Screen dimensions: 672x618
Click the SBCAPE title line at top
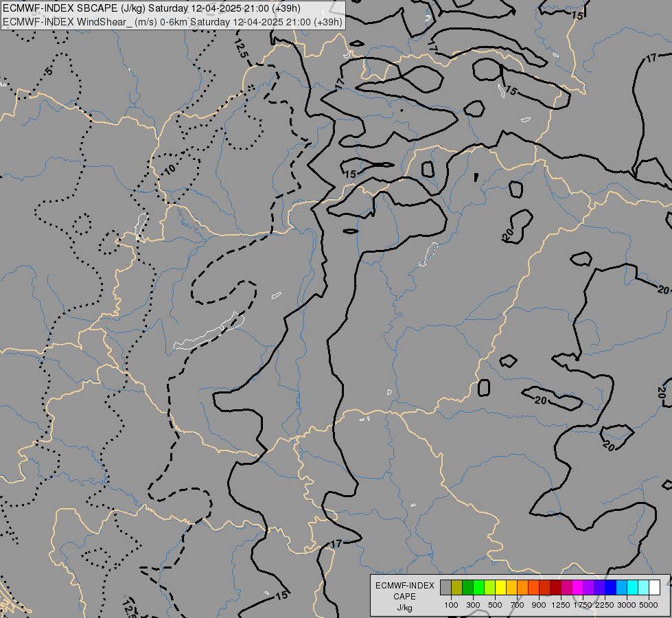click(x=152, y=8)
